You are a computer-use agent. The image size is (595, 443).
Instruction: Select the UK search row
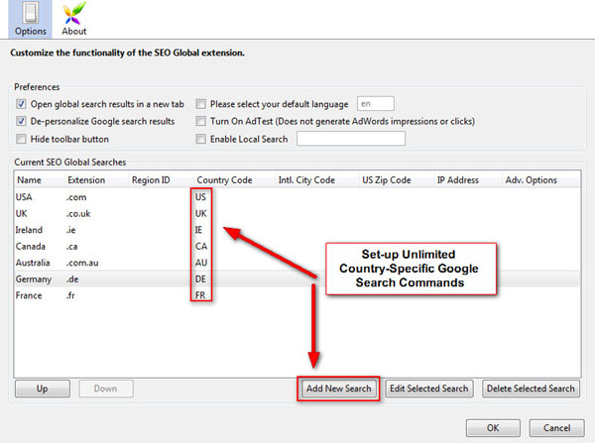pyautogui.click(x=297, y=213)
